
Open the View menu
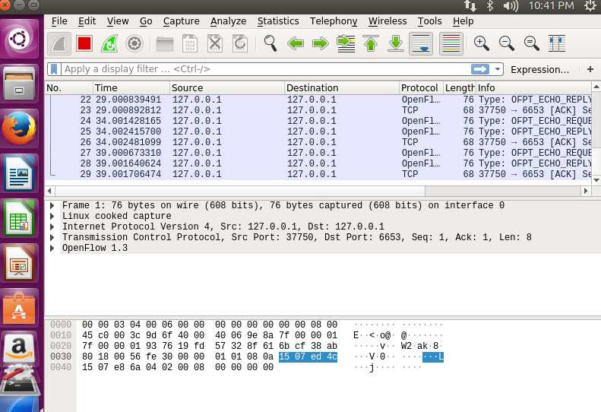click(118, 21)
